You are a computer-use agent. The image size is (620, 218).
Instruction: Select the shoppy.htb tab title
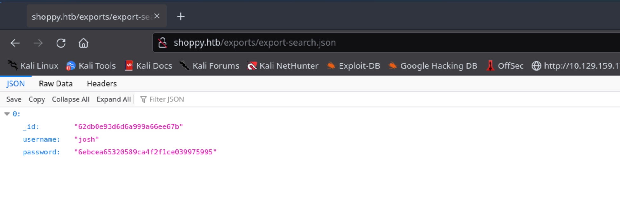click(x=91, y=17)
